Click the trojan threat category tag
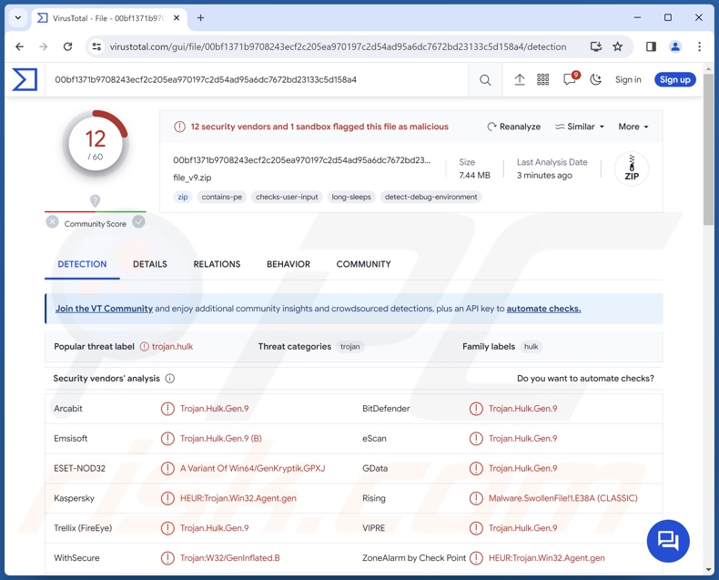The height and width of the screenshot is (580, 719). (349, 347)
